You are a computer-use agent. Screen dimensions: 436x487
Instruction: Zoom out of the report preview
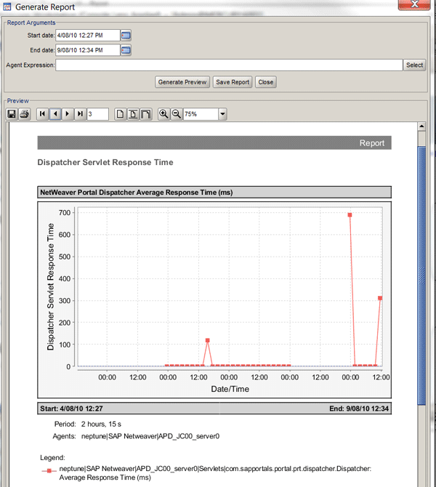click(176, 114)
